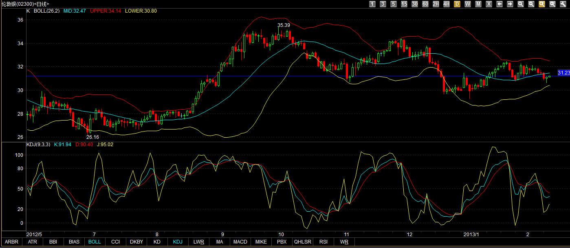Image resolution: width=570 pixels, height=248 pixels.
Task: Open the KDJ indicator tab
Action: pos(178,242)
